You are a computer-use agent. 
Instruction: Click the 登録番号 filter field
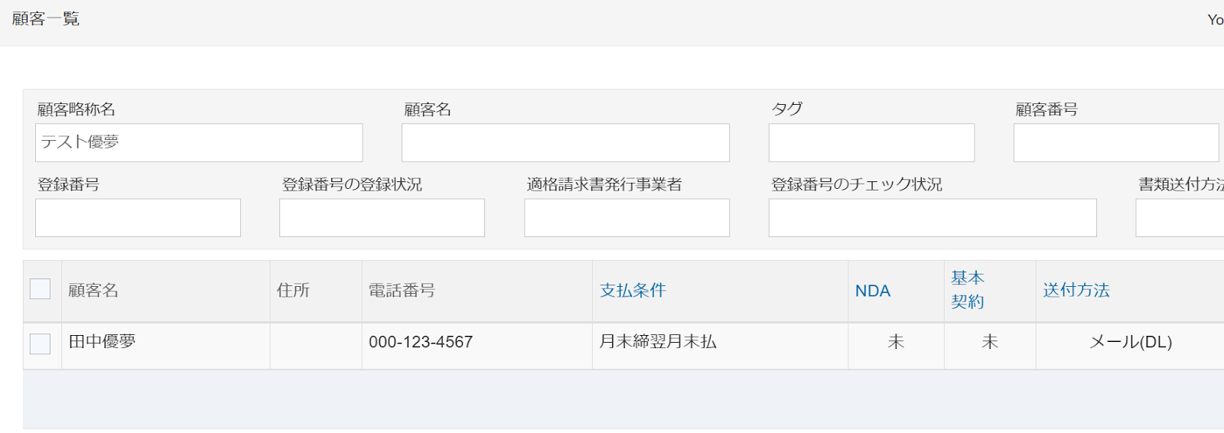click(138, 218)
